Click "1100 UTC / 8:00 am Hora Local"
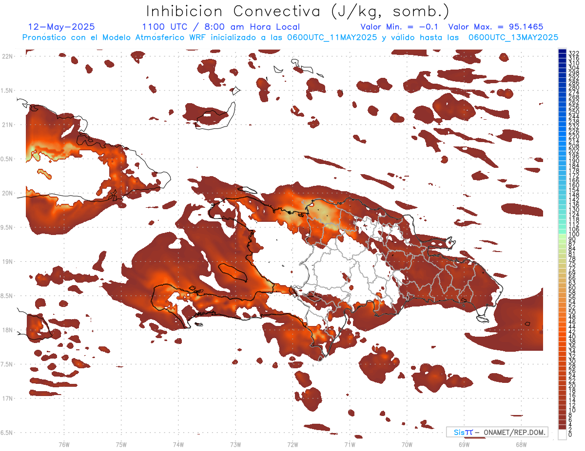 click(x=221, y=27)
